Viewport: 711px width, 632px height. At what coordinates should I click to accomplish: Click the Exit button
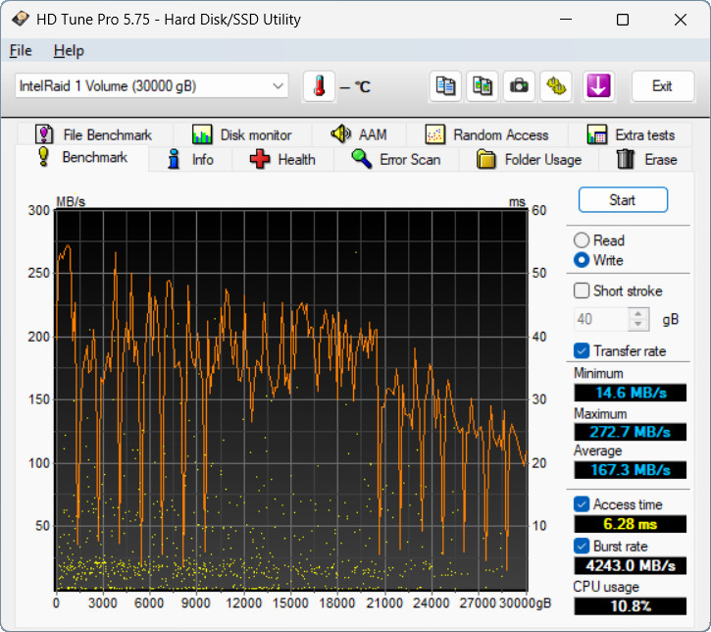[663, 86]
